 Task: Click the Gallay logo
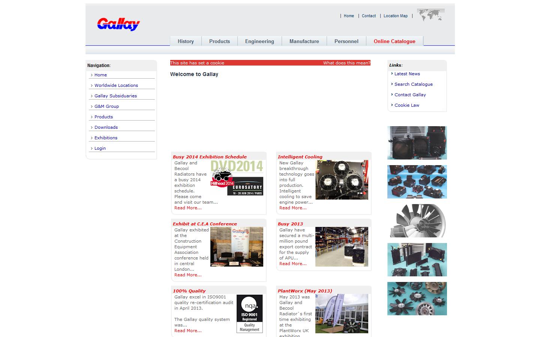[118, 24]
